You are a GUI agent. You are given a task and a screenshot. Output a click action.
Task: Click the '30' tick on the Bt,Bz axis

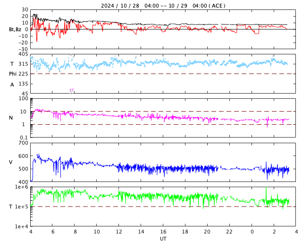point(25,9)
